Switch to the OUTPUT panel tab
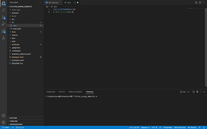The image size is (207, 129). pyautogui.click(x=62, y=92)
